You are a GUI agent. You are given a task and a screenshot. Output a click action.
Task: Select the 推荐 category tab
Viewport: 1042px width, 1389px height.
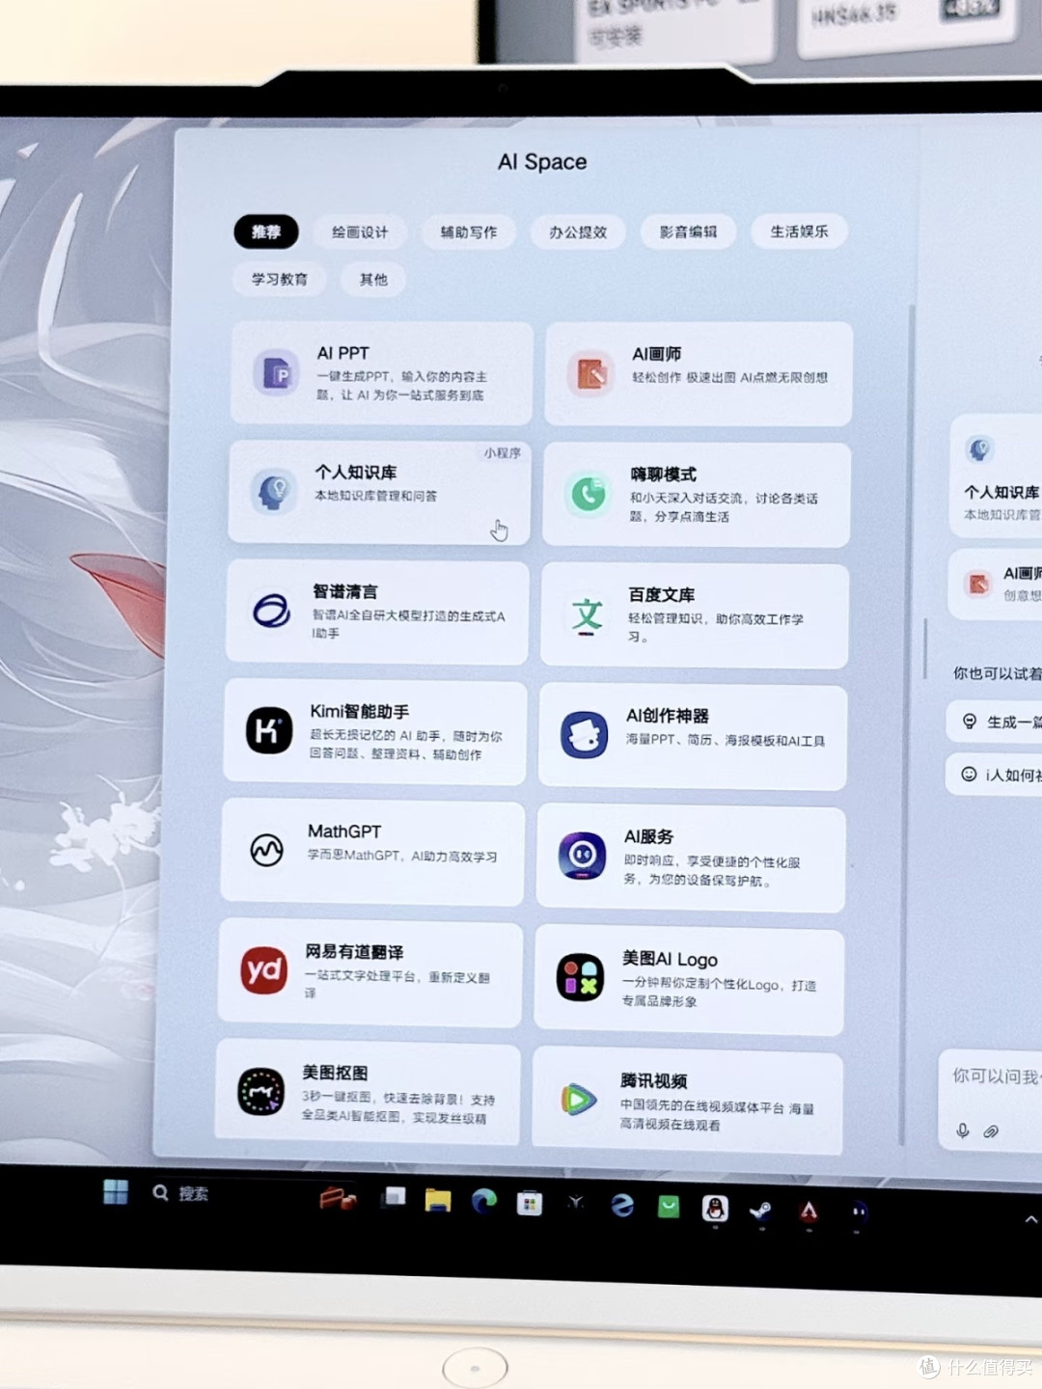point(266,231)
